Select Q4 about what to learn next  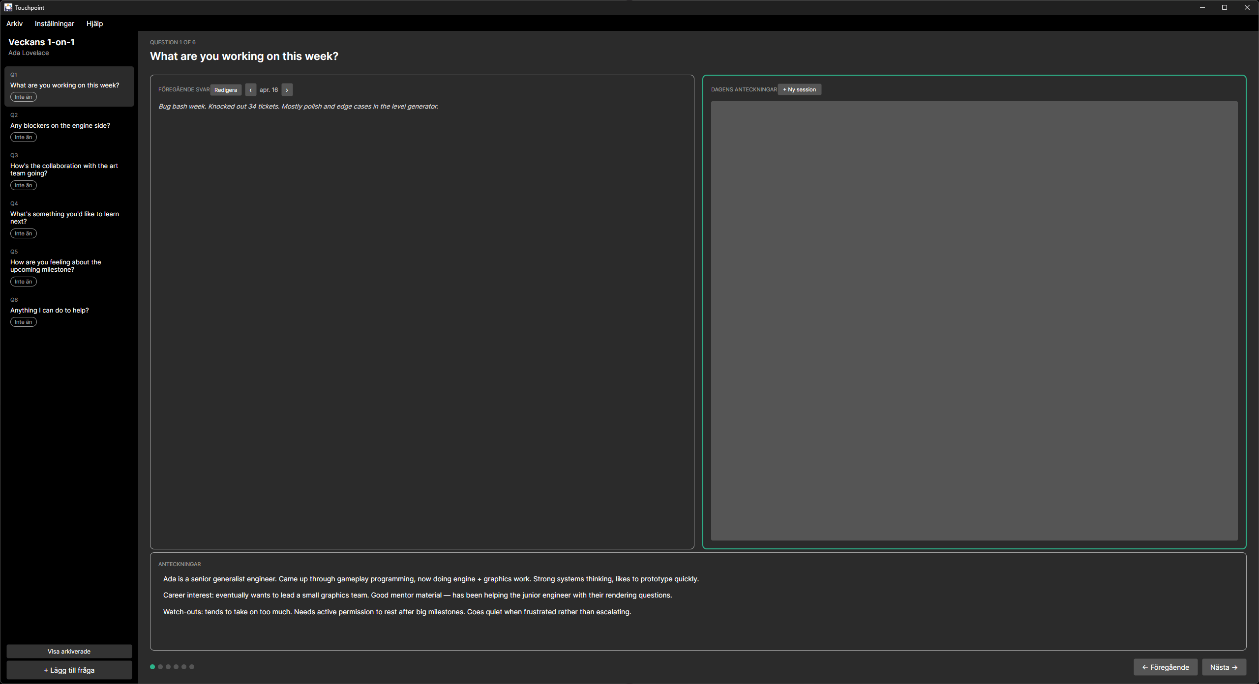coord(64,218)
